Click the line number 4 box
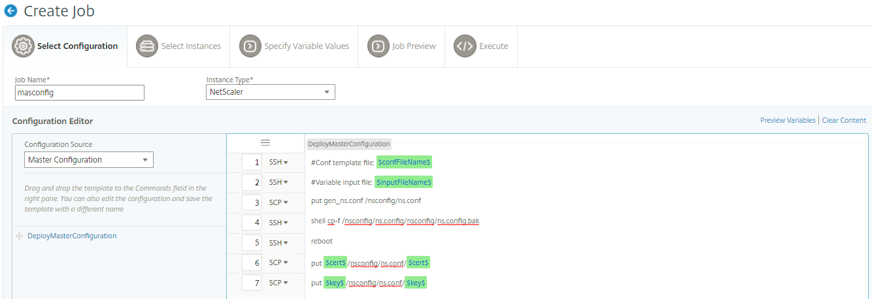872x299 pixels. click(x=252, y=223)
